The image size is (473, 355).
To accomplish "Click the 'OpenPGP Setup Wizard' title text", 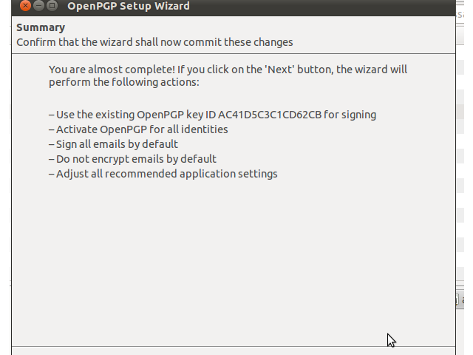I will (x=129, y=6).
